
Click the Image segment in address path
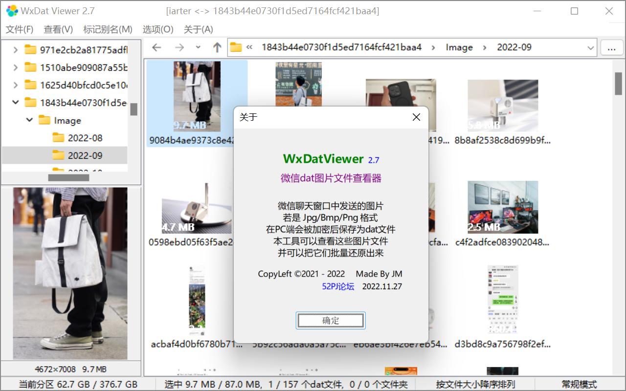pos(459,47)
